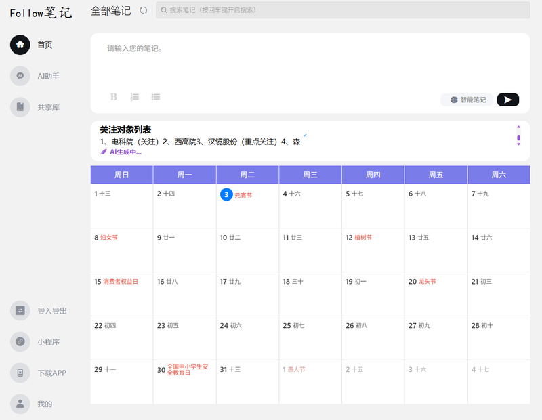
Task: Open the AI助手 assistant icon
Action: click(20, 76)
